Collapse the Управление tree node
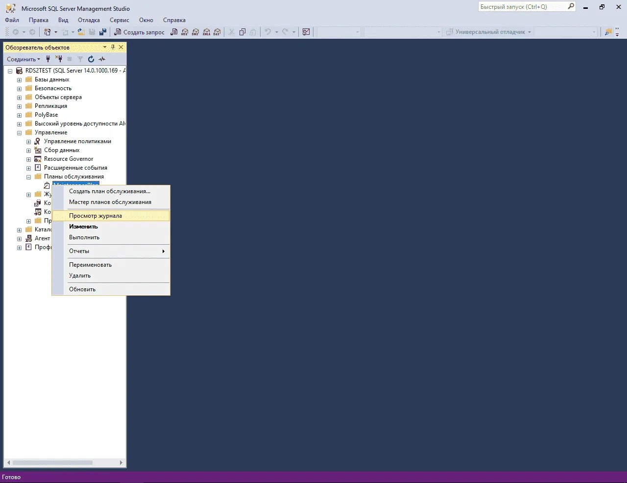 pos(19,133)
